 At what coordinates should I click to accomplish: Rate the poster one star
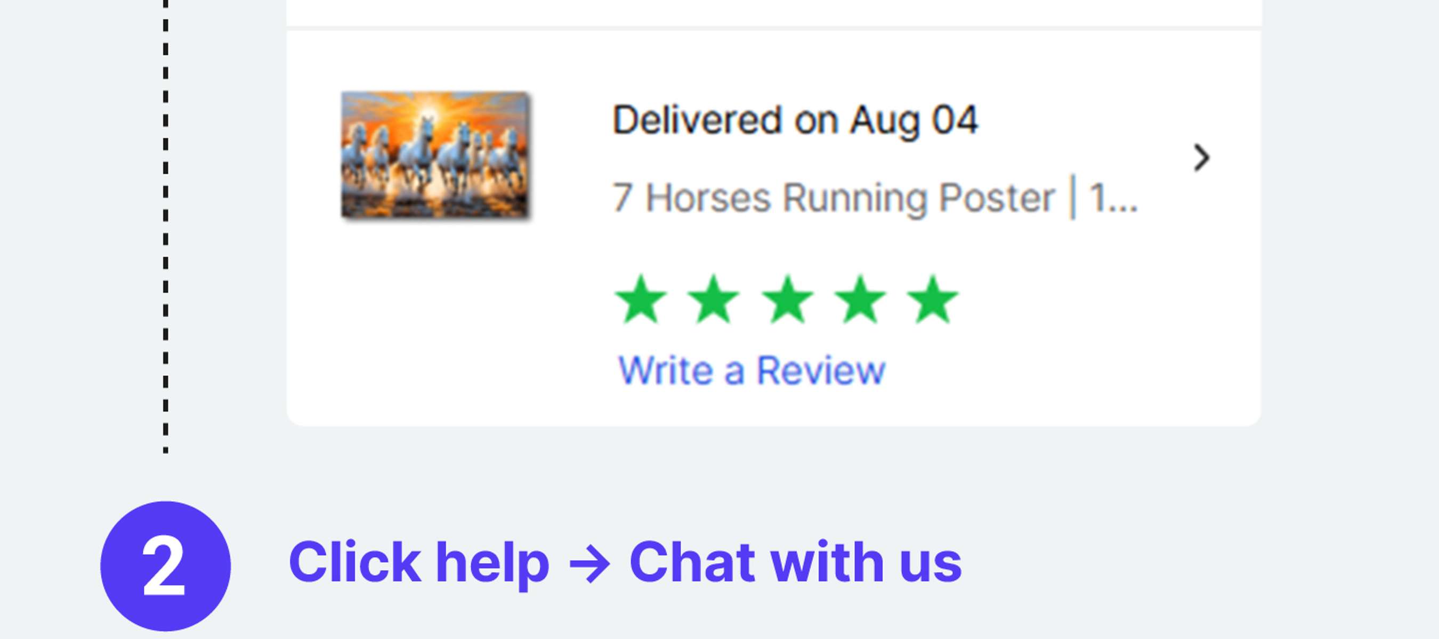pos(641,299)
